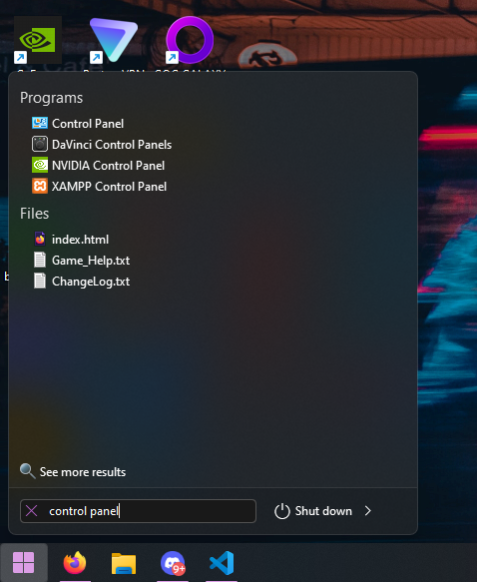
Task: Clear search with the X icon
Action: 32,511
